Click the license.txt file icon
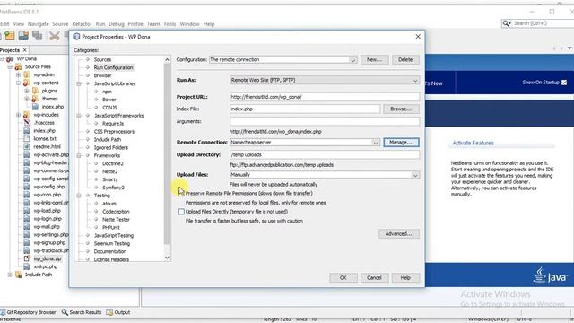The width and height of the screenshot is (574, 323). 27,138
